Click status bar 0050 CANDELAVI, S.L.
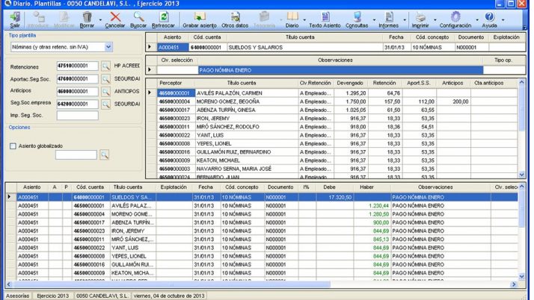534x300 pixels. tap(102, 296)
